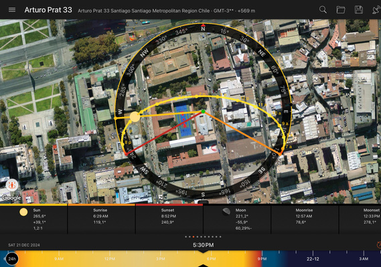
Task: Click the 9 PM mark on timeline
Action: [x=262, y=259]
